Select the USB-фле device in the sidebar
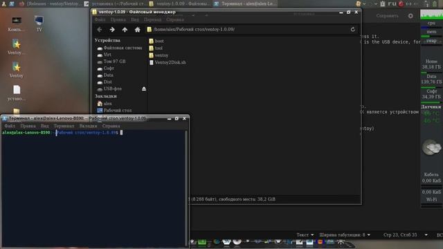The width and height of the screenshot is (443, 249). point(109,89)
